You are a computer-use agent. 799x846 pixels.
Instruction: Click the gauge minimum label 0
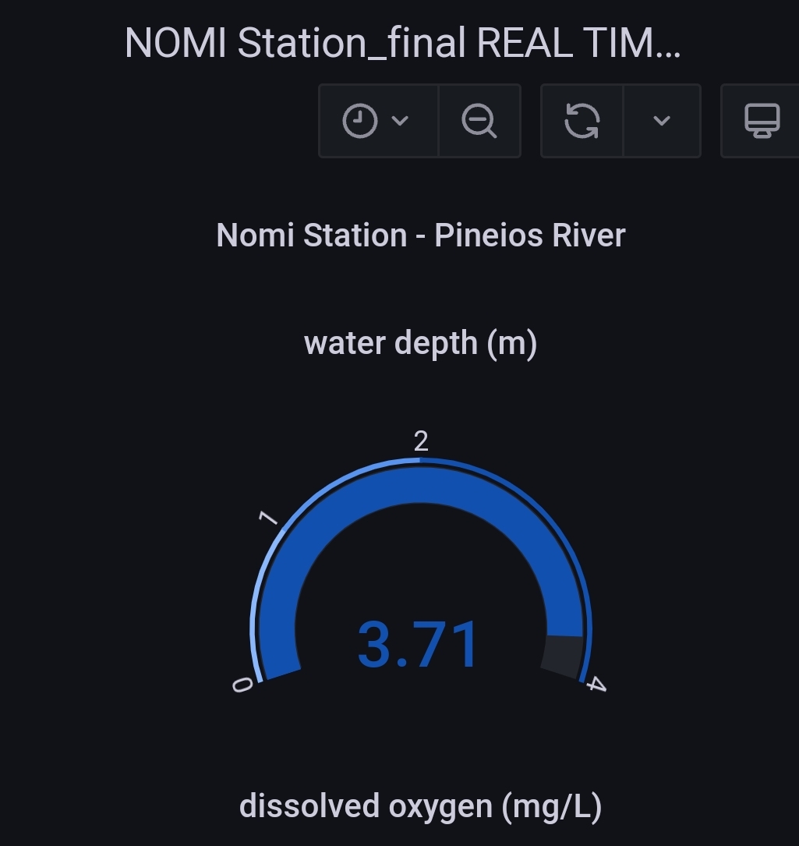click(x=242, y=685)
